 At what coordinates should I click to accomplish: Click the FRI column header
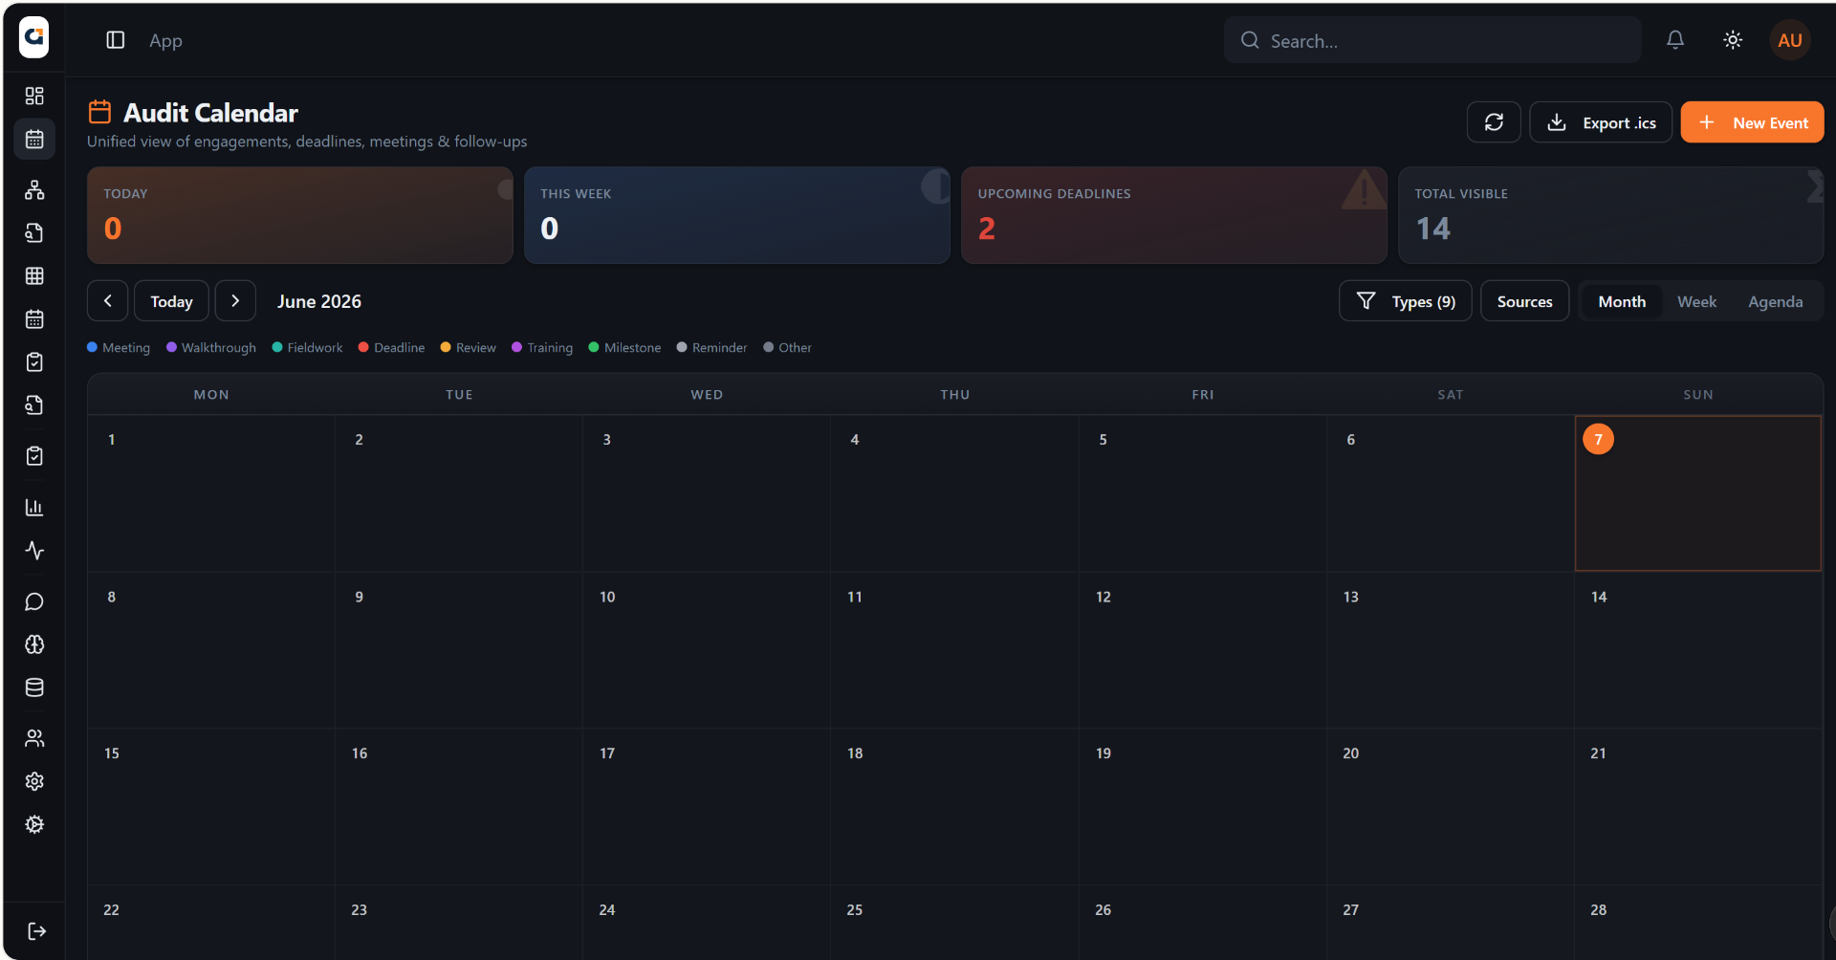click(x=1203, y=395)
